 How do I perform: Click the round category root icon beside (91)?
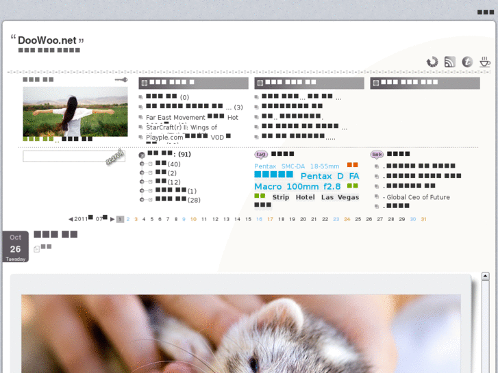pyautogui.click(x=142, y=155)
